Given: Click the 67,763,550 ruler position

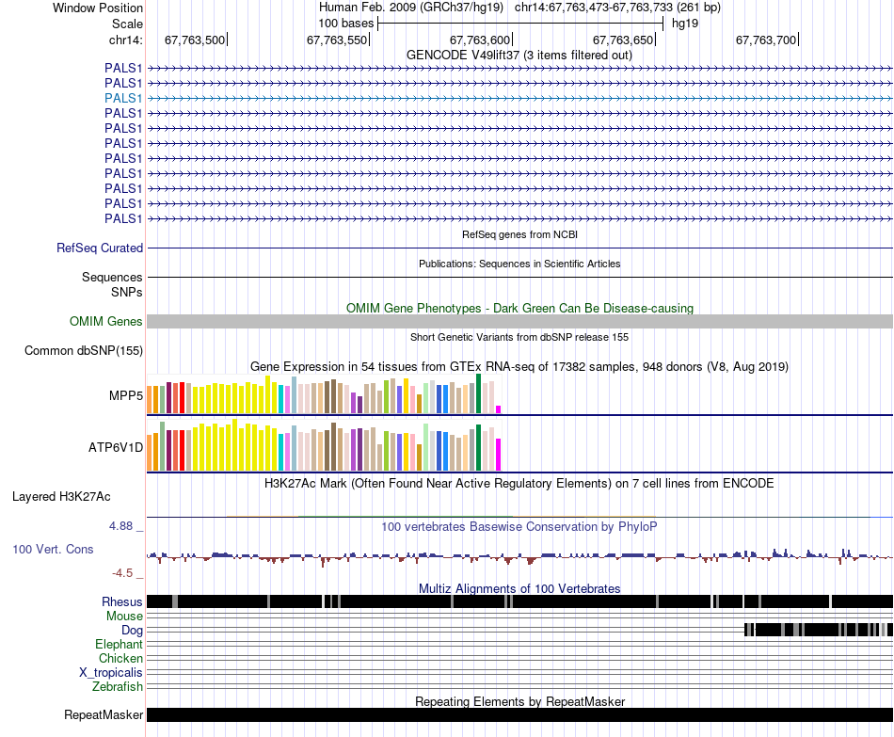Looking at the screenshot, I should pyautogui.click(x=338, y=40).
